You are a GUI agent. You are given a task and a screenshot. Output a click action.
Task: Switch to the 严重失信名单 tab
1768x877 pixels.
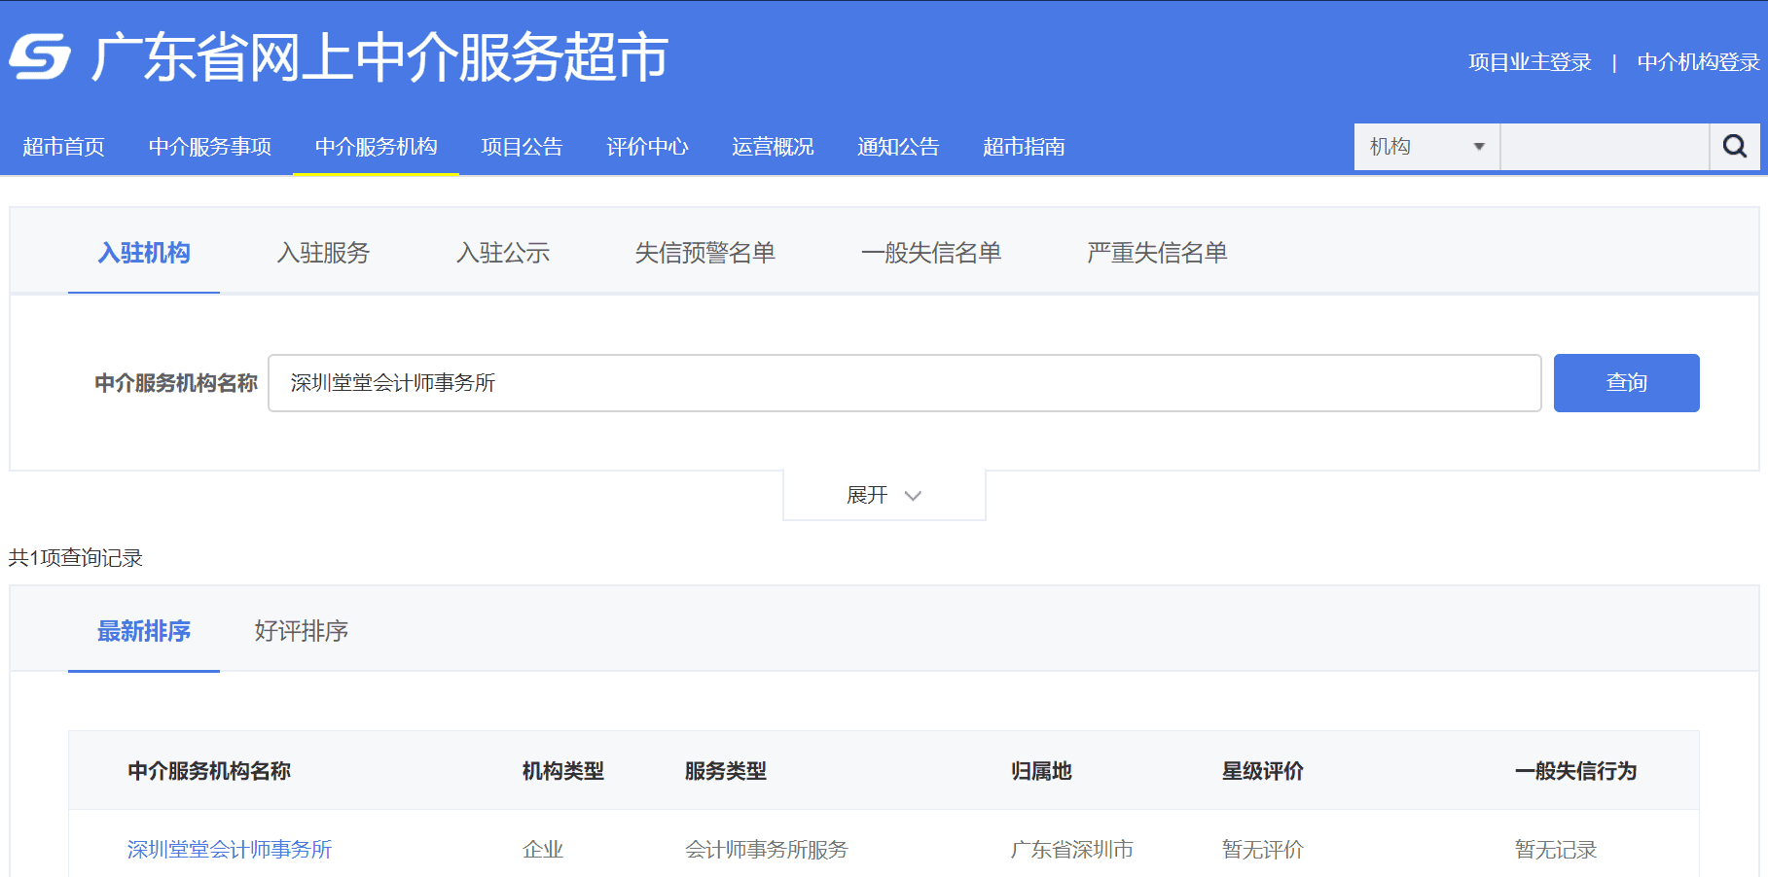point(1156,253)
